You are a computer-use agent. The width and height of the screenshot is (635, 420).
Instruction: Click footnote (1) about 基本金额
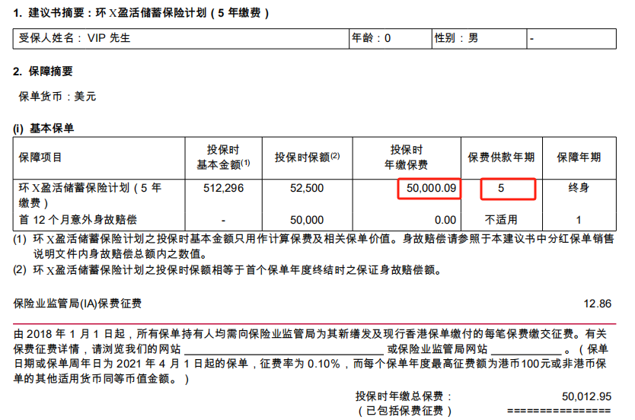pos(314,247)
